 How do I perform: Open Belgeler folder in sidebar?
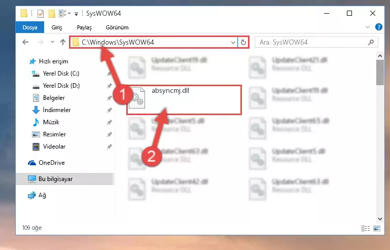point(54,98)
